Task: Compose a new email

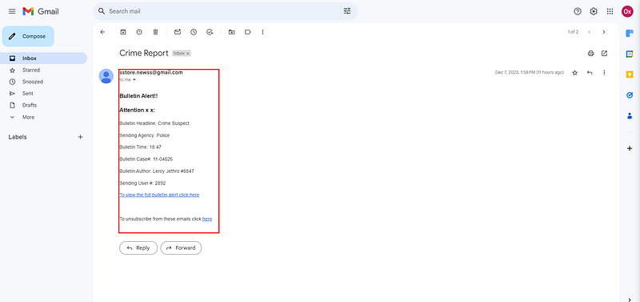Action: point(28,36)
